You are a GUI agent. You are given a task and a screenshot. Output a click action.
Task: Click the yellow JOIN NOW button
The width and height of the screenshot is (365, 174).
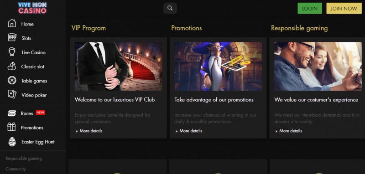point(344,8)
